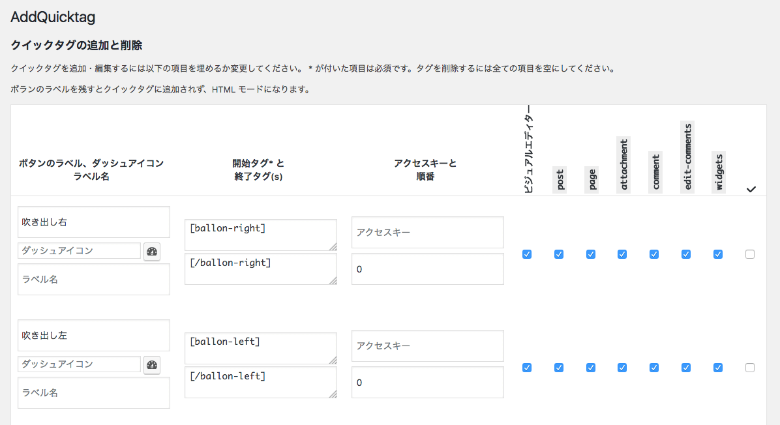Disable the page checkbox for 吹き出し右
This screenshot has height=425, width=780.
[x=590, y=254]
